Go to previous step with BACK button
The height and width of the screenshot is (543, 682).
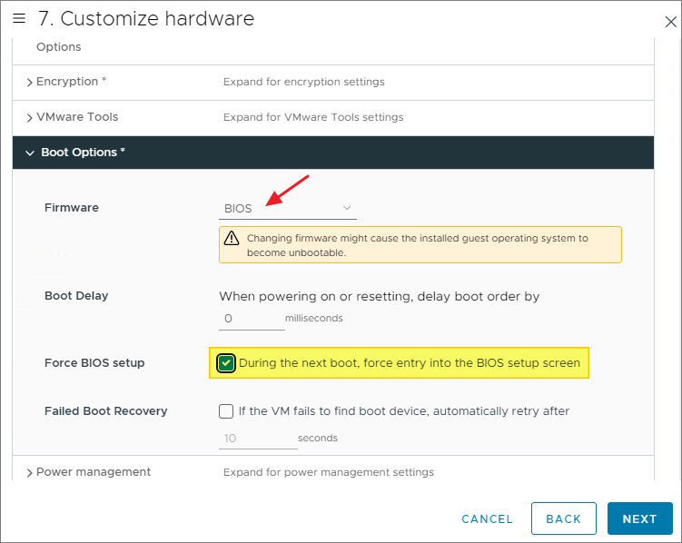pyautogui.click(x=563, y=518)
